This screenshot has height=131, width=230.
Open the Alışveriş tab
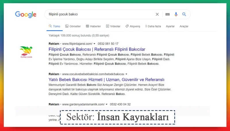(133, 26)
